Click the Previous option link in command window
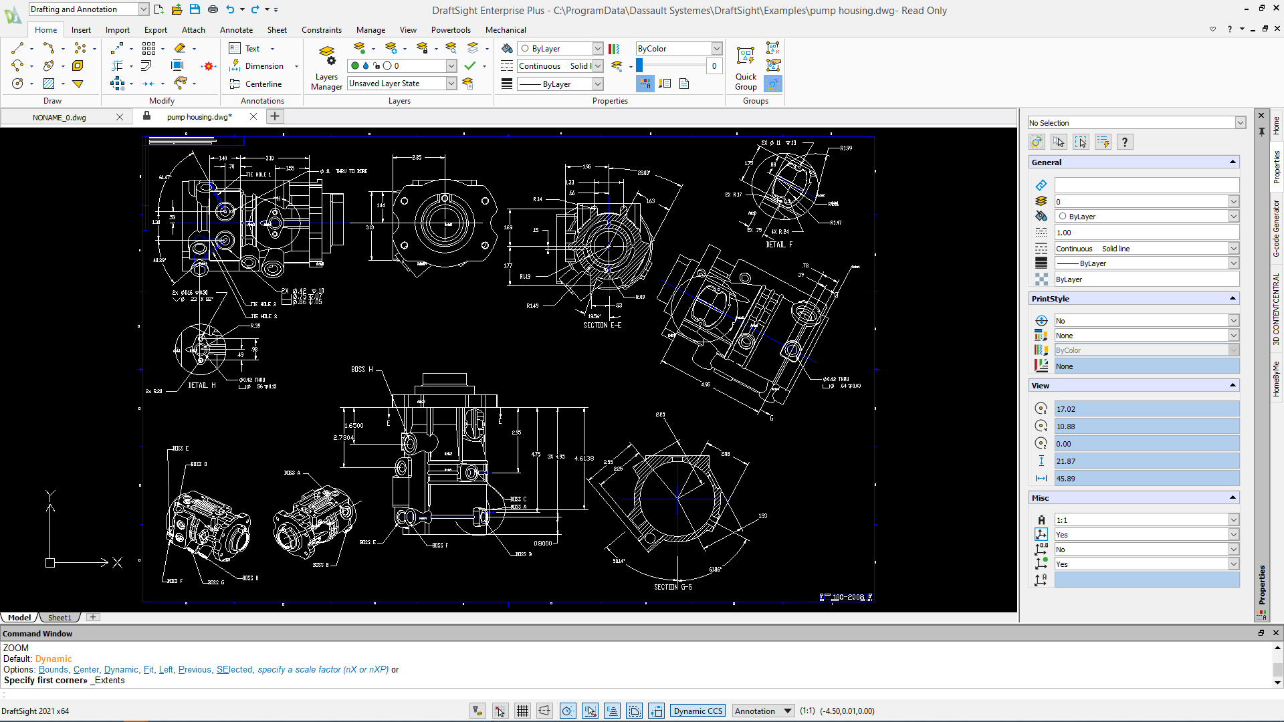 click(195, 669)
